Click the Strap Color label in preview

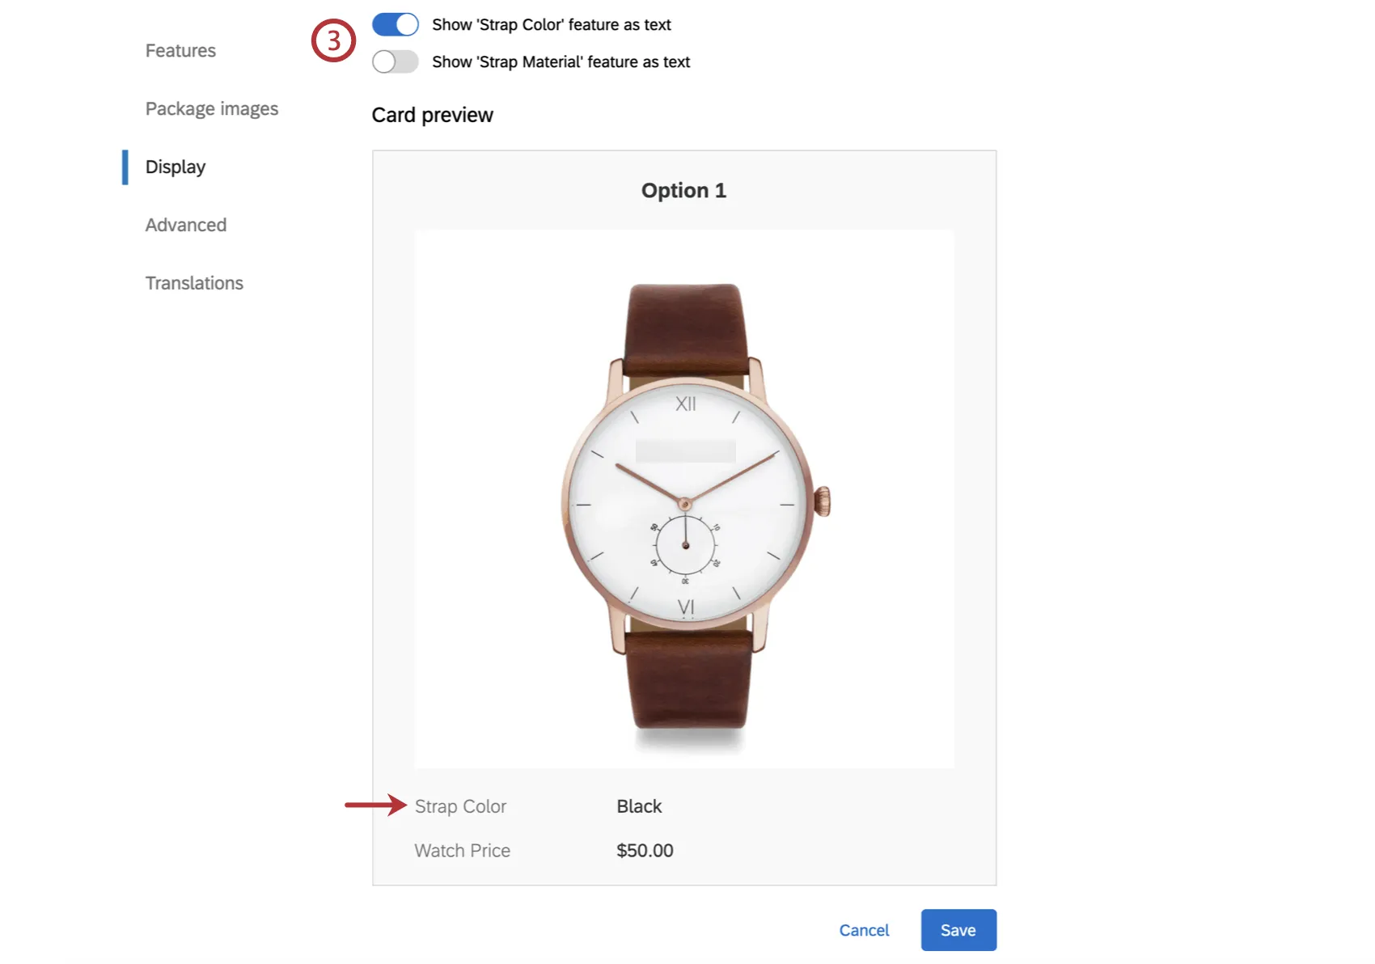coord(460,806)
